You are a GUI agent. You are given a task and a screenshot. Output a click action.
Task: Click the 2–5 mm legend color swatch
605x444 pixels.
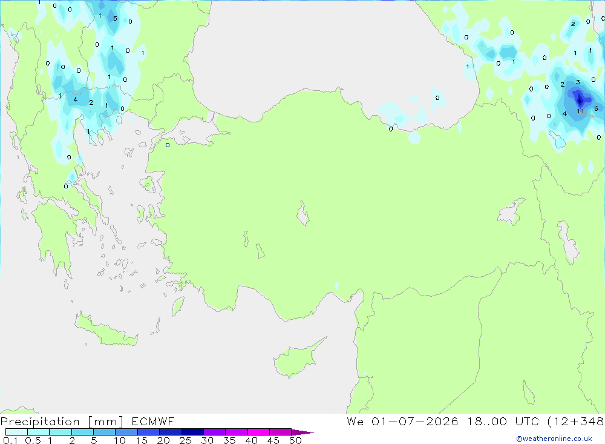[x=82, y=432]
